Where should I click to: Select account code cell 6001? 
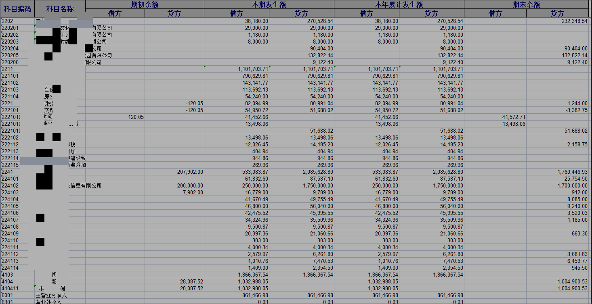coord(17,295)
